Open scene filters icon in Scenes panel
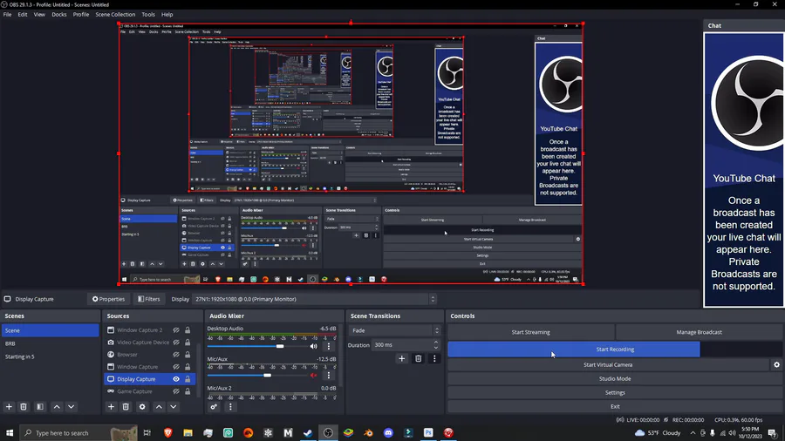This screenshot has height=441, width=785. [40, 407]
